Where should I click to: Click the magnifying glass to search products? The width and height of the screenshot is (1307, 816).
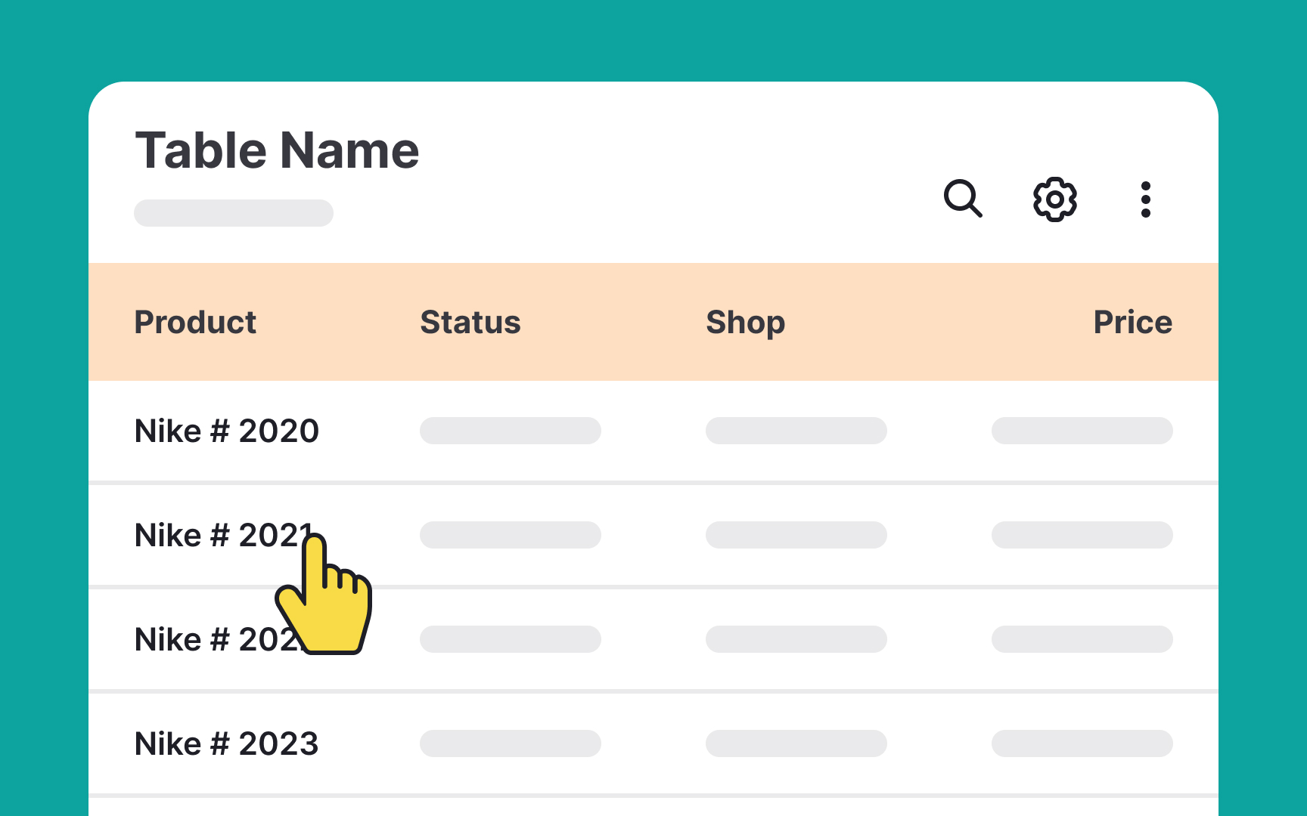pos(964,199)
